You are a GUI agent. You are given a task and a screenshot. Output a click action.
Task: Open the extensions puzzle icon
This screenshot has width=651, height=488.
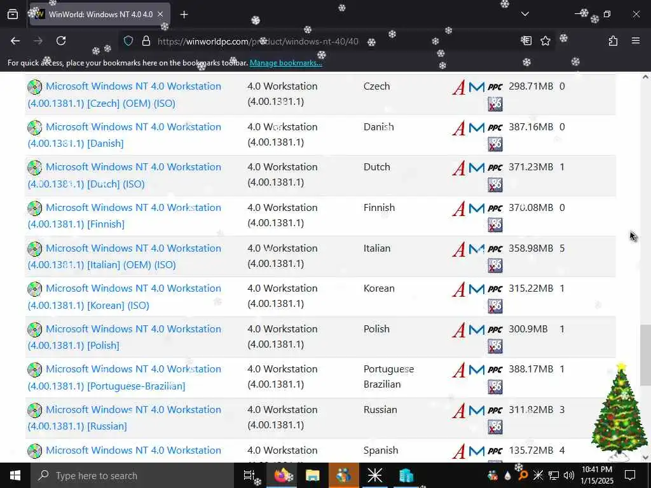(x=613, y=41)
